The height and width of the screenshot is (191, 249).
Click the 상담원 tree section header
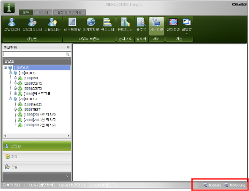37,61
